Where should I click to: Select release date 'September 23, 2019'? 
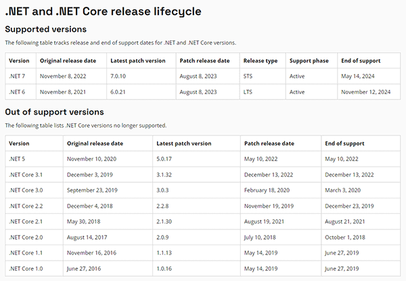[92, 190]
